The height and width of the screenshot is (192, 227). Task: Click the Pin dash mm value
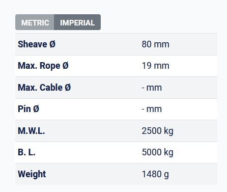tap(152, 109)
